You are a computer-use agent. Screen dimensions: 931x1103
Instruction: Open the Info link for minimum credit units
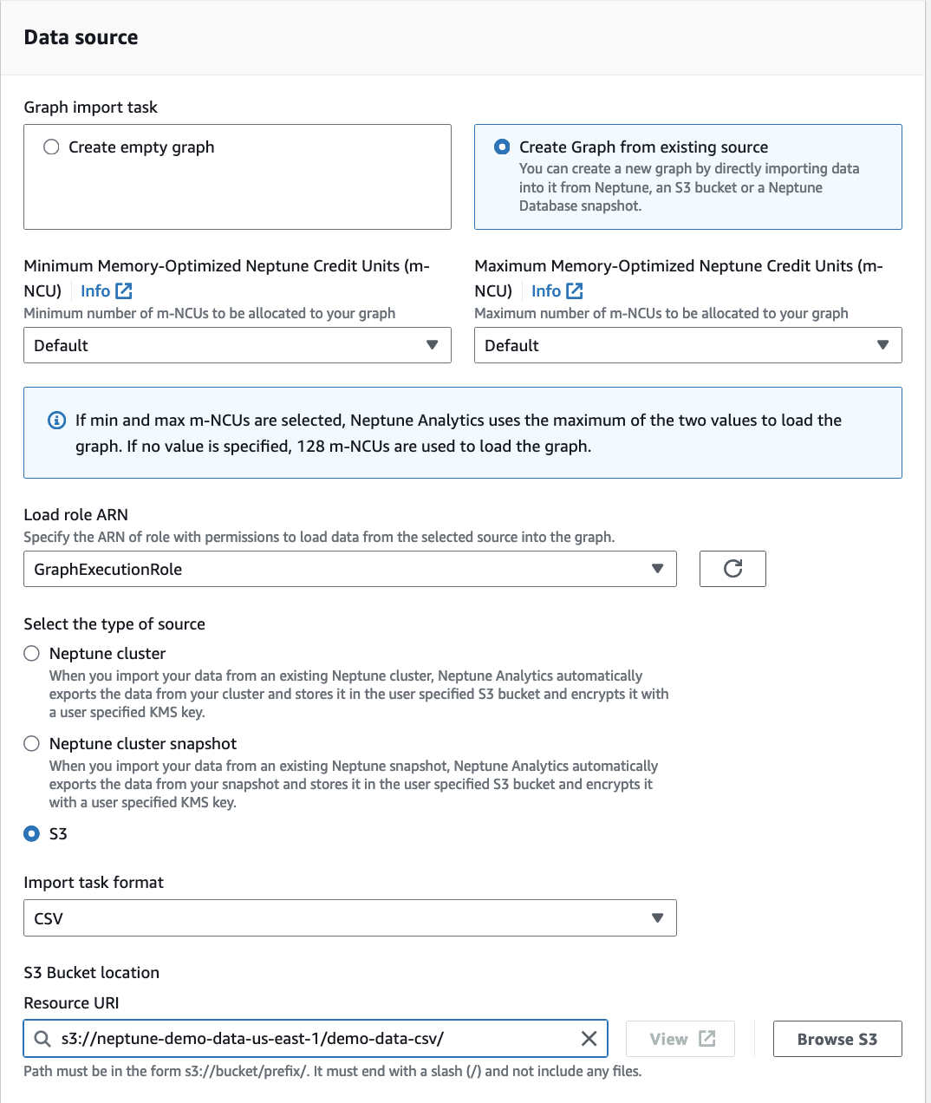pyautogui.click(x=98, y=290)
